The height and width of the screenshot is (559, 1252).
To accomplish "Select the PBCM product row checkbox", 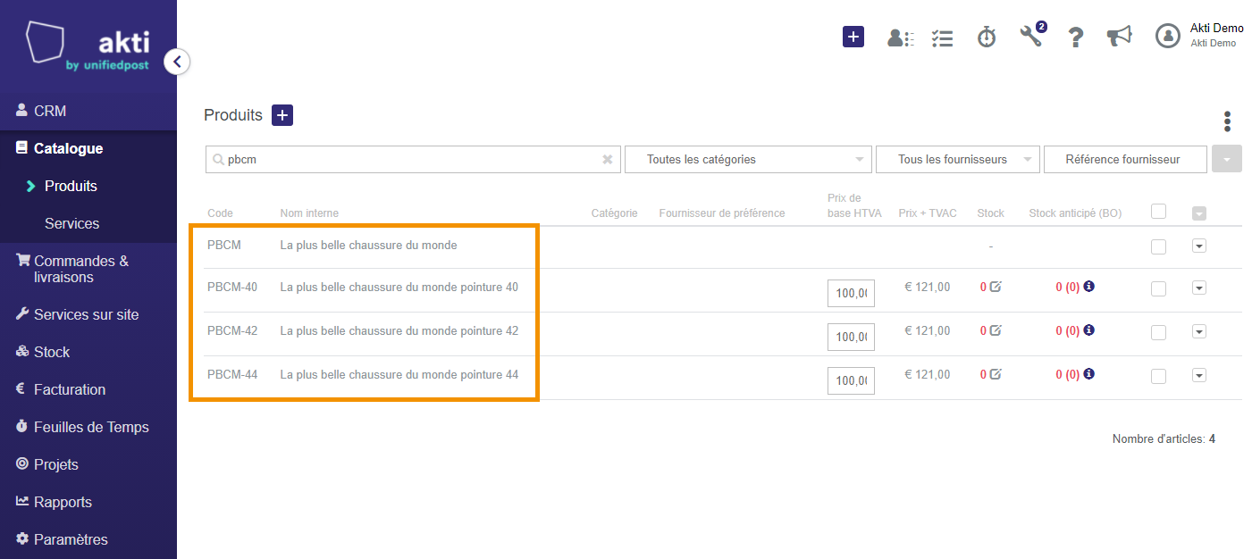I will (x=1159, y=246).
